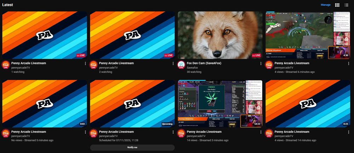354x153 pixels.
Task: Click 'No views · Streamed 5 minutes ago' text
Action: pyautogui.click(x=32, y=140)
